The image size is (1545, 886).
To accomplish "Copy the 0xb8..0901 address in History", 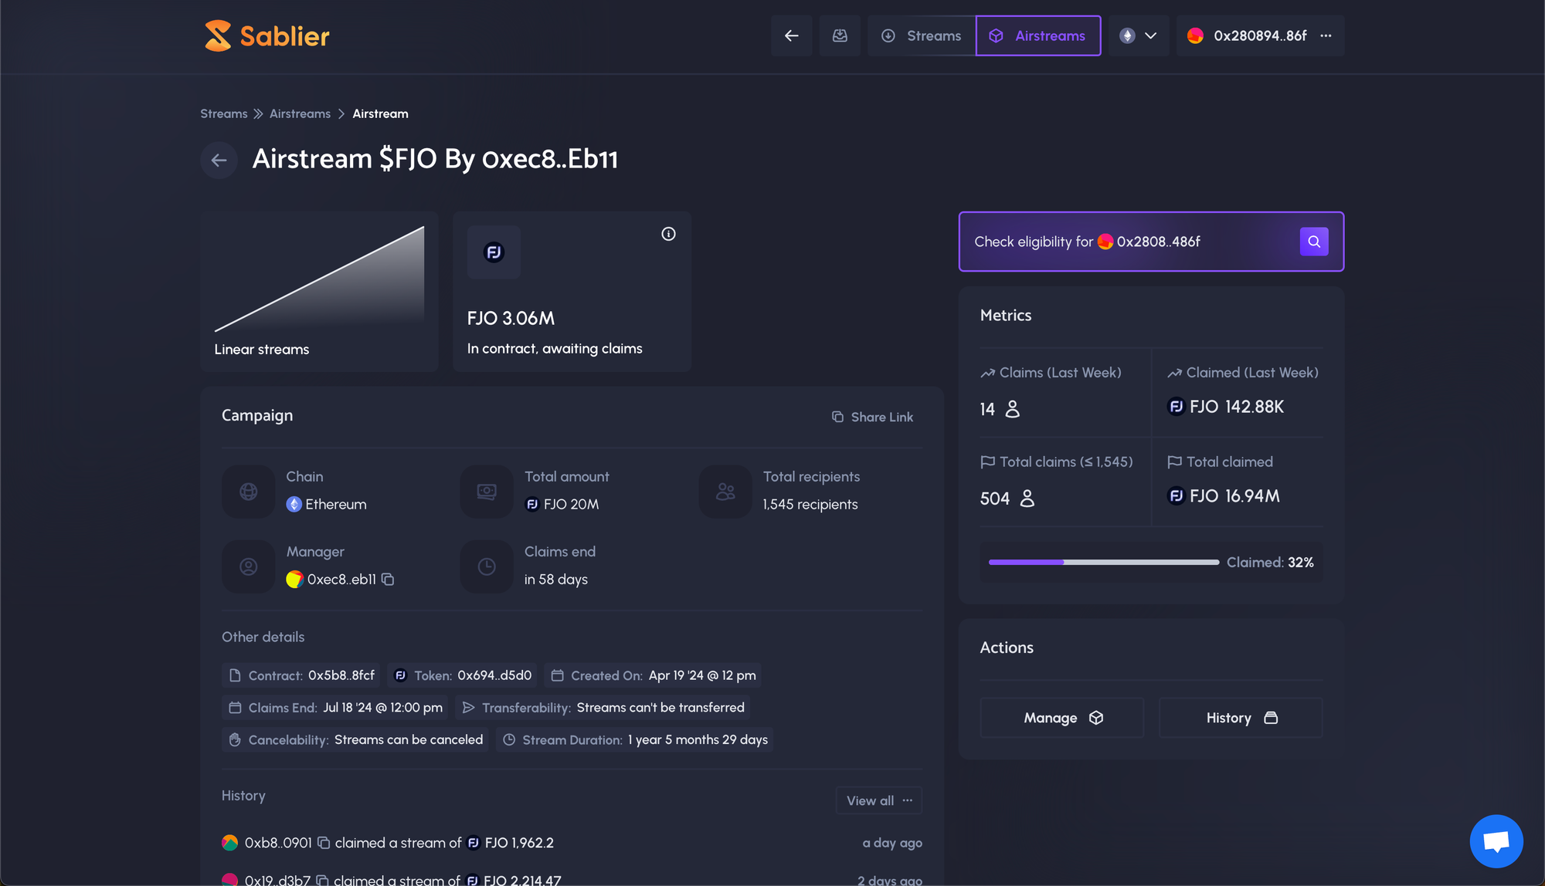I will click(324, 843).
